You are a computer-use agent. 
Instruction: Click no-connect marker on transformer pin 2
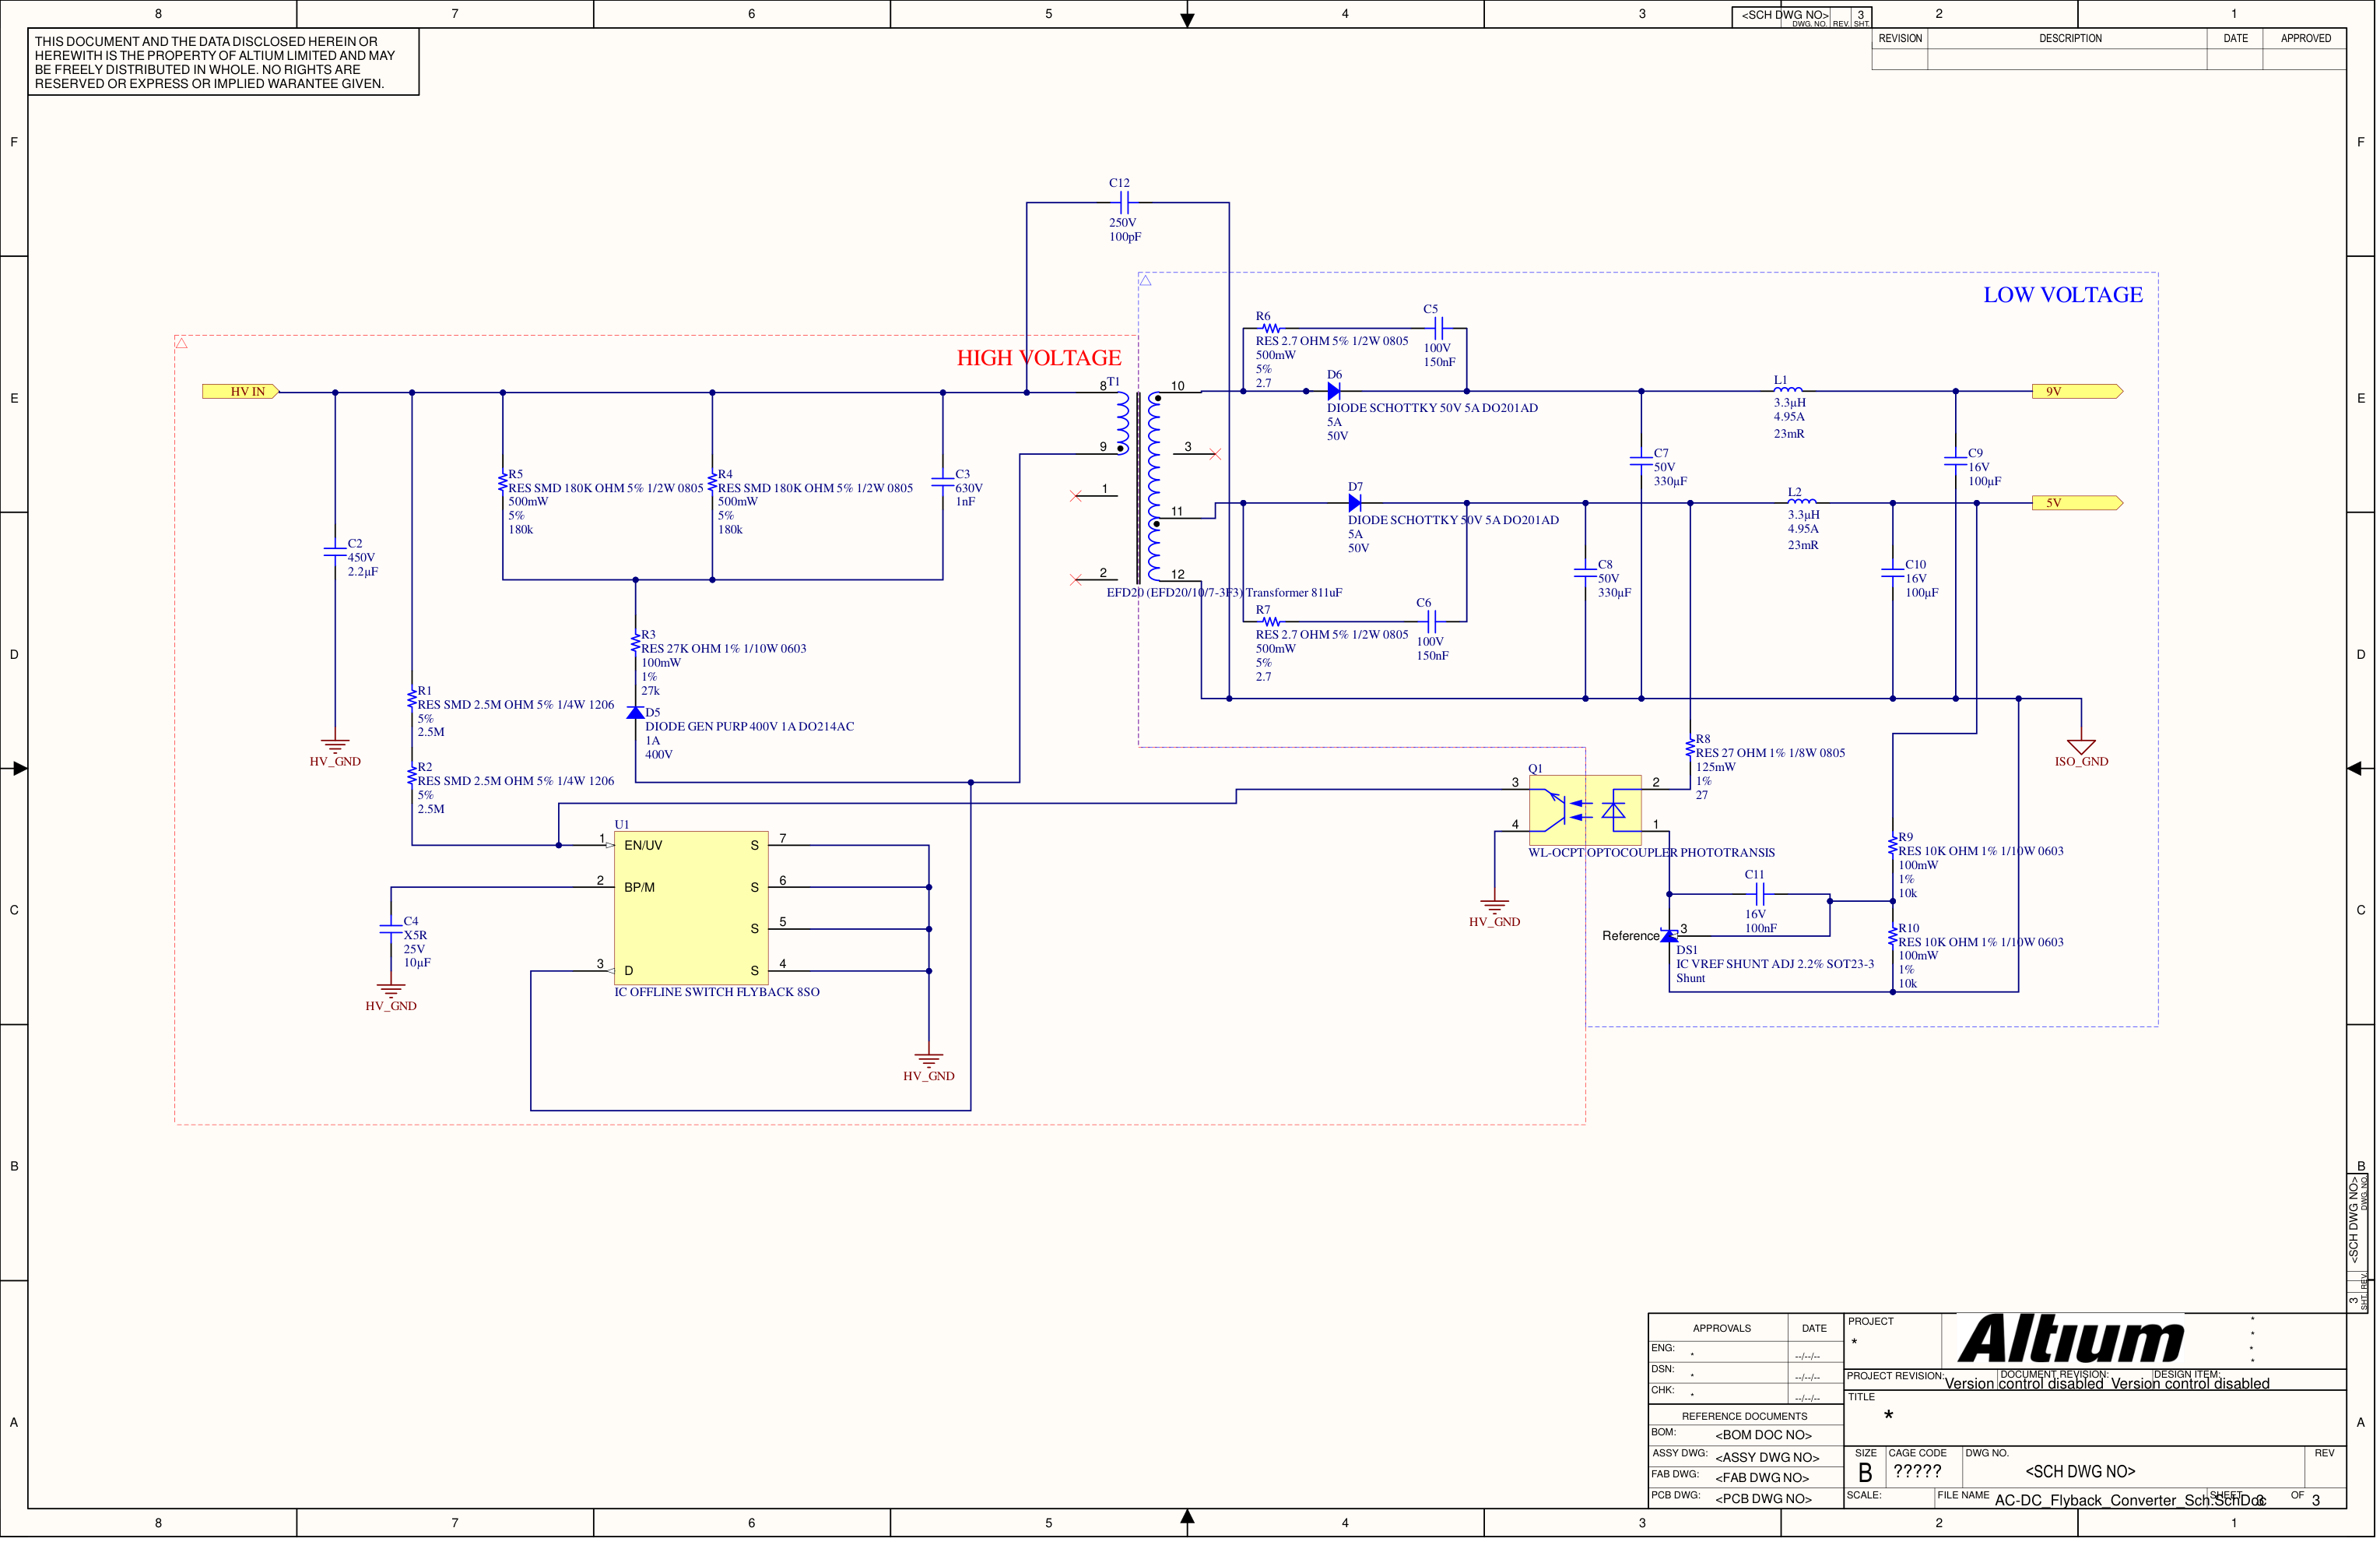1075,580
